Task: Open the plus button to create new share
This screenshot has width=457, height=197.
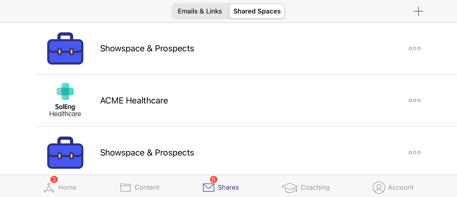Action: tap(418, 11)
